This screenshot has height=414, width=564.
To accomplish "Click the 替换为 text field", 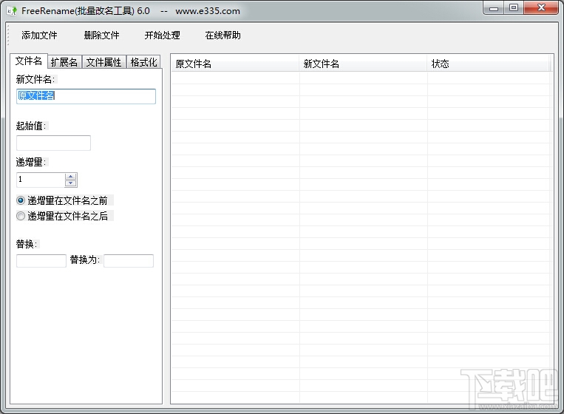I will 129,261.
